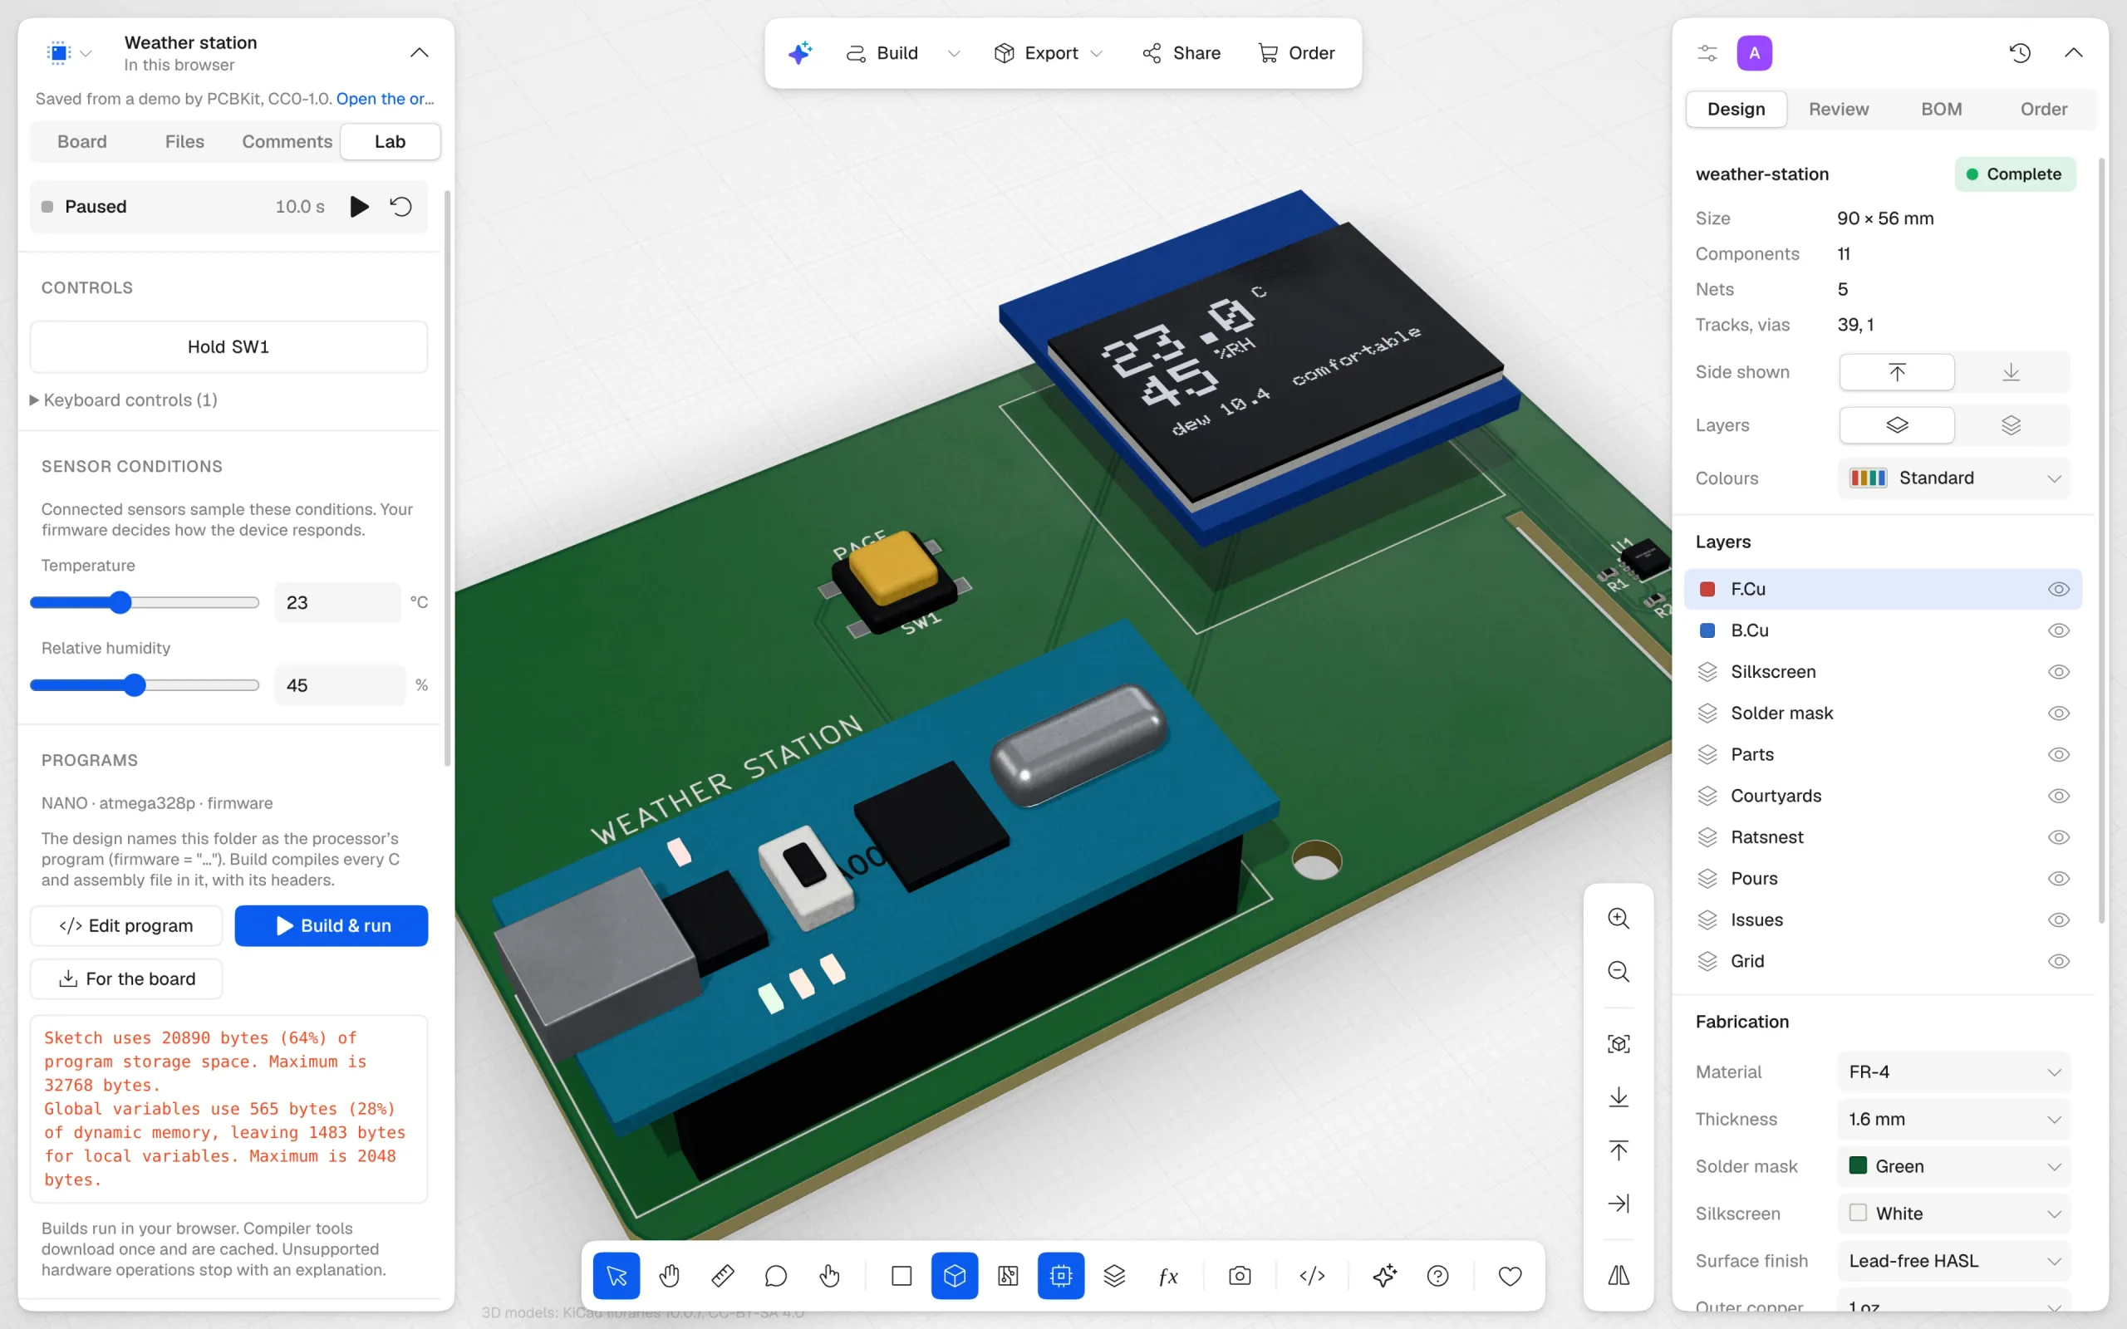Image resolution: width=2127 pixels, height=1329 pixels.
Task: Click the Relative humidity slider handle
Action: tap(135, 684)
